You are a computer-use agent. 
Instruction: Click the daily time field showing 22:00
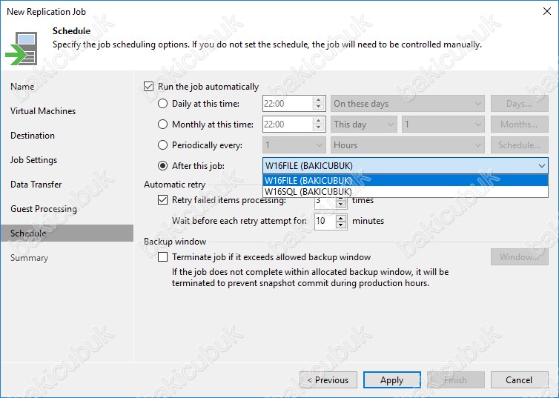(x=288, y=104)
